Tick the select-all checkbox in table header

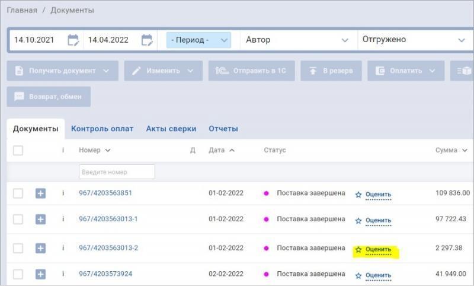pyautogui.click(x=18, y=151)
